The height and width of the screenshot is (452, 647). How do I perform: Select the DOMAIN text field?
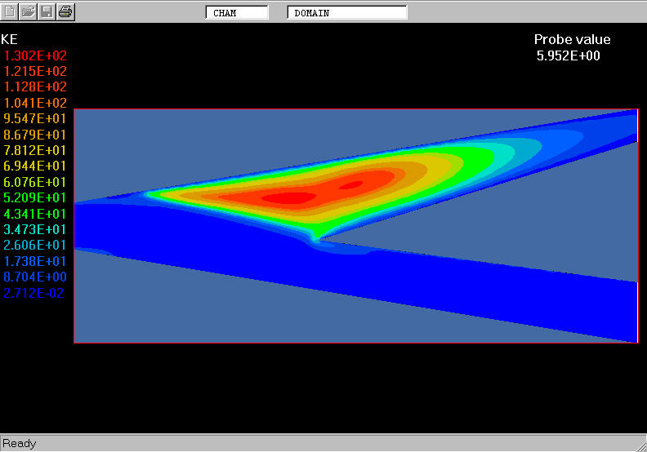(x=346, y=13)
